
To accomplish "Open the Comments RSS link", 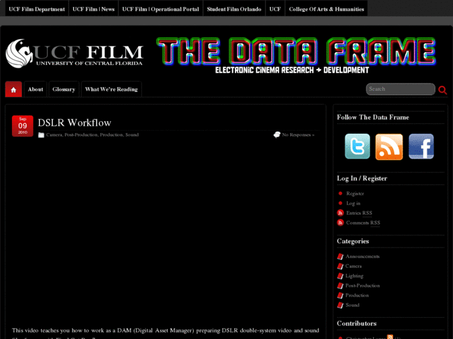I will click(363, 223).
